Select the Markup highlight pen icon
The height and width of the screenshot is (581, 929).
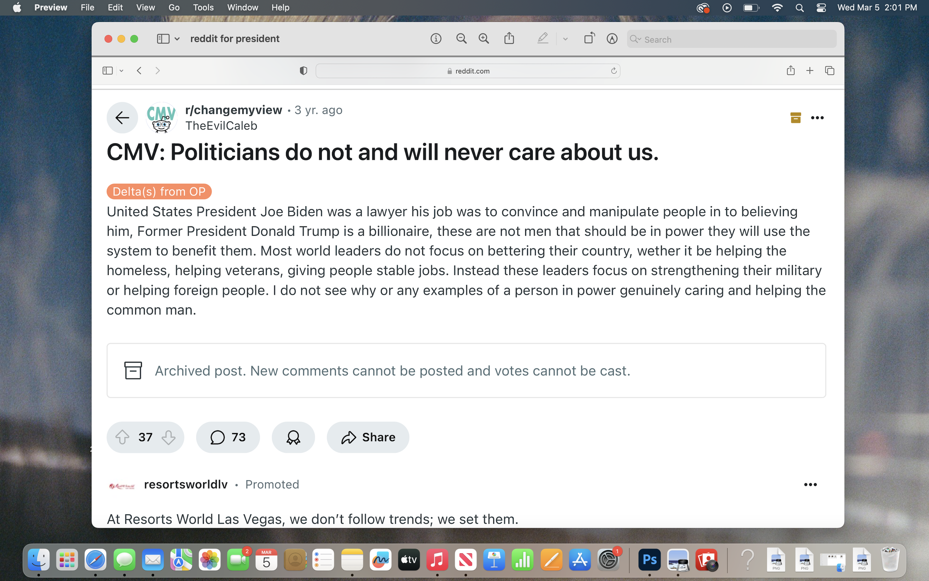[542, 39]
